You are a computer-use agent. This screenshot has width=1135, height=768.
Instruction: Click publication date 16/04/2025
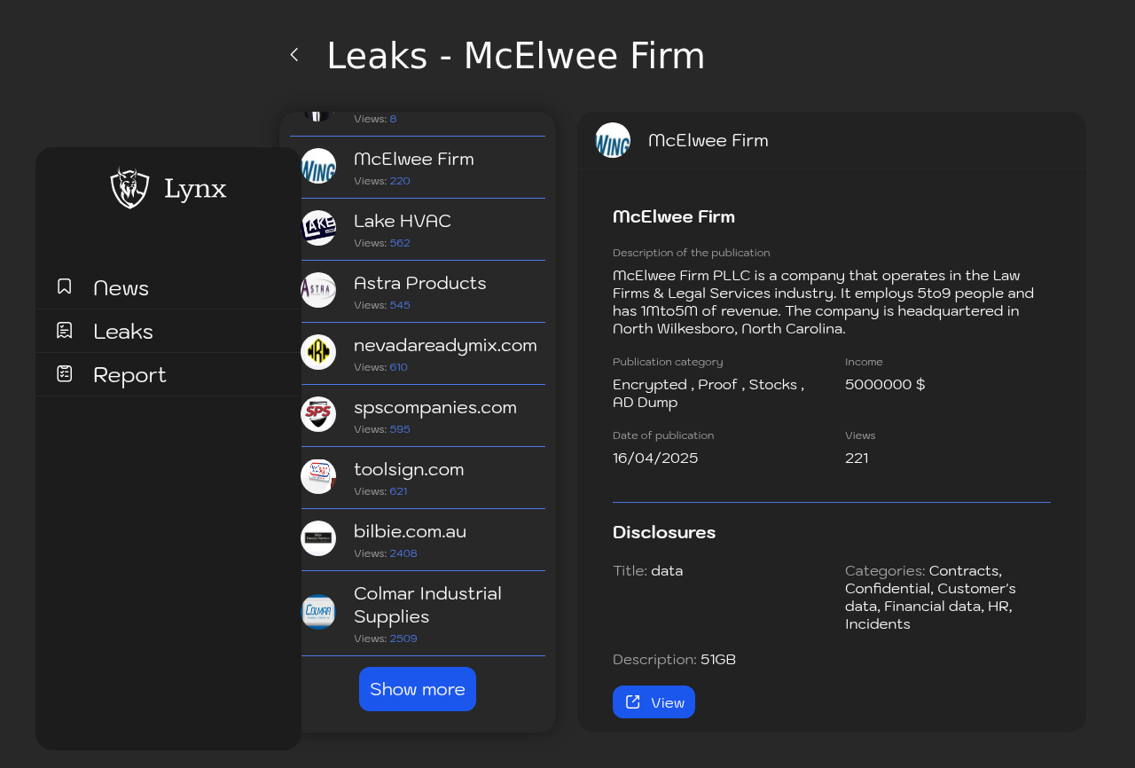point(655,458)
